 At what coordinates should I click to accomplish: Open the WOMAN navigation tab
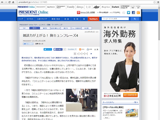tap(93, 19)
